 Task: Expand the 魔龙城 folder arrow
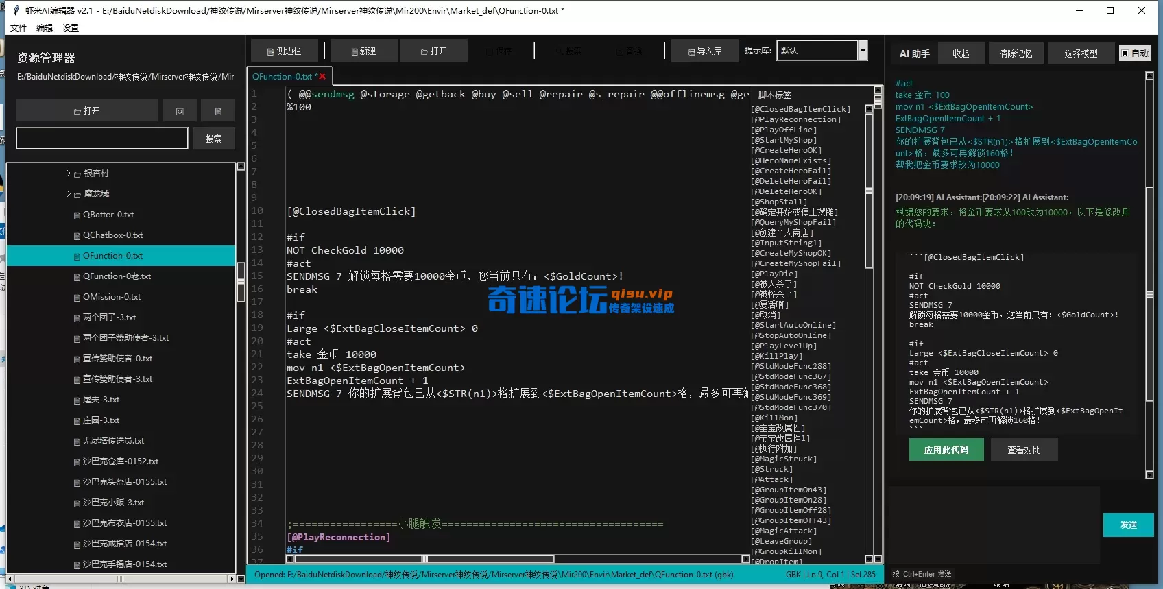(x=68, y=194)
